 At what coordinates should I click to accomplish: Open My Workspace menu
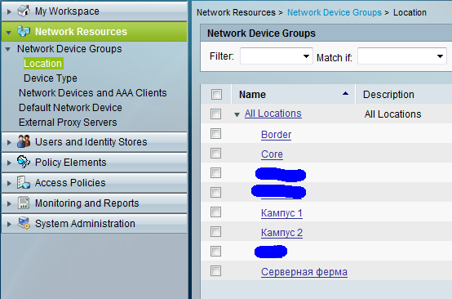pyautogui.click(x=95, y=11)
